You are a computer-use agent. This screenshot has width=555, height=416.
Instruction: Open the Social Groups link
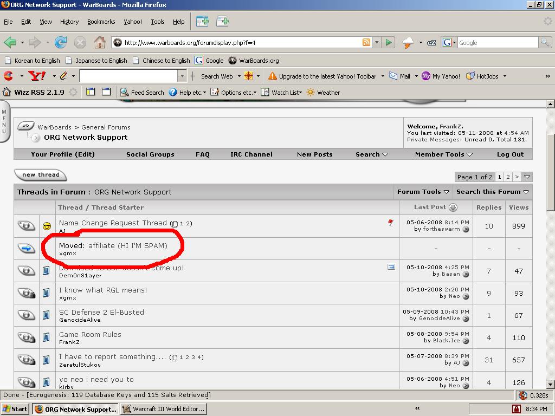point(150,154)
